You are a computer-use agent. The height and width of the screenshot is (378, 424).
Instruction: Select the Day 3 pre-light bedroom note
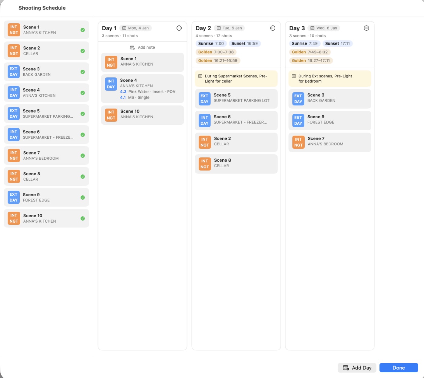330,79
